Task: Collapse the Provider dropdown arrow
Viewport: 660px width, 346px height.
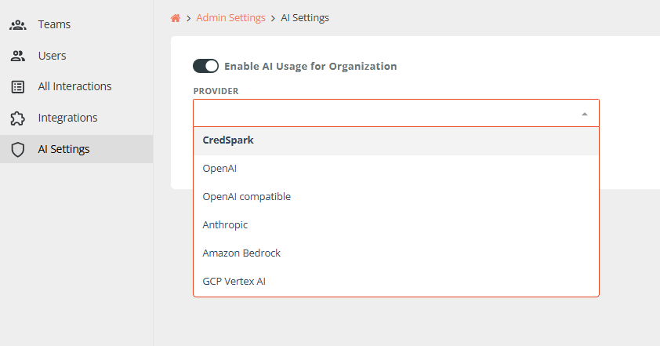Action: click(x=584, y=114)
